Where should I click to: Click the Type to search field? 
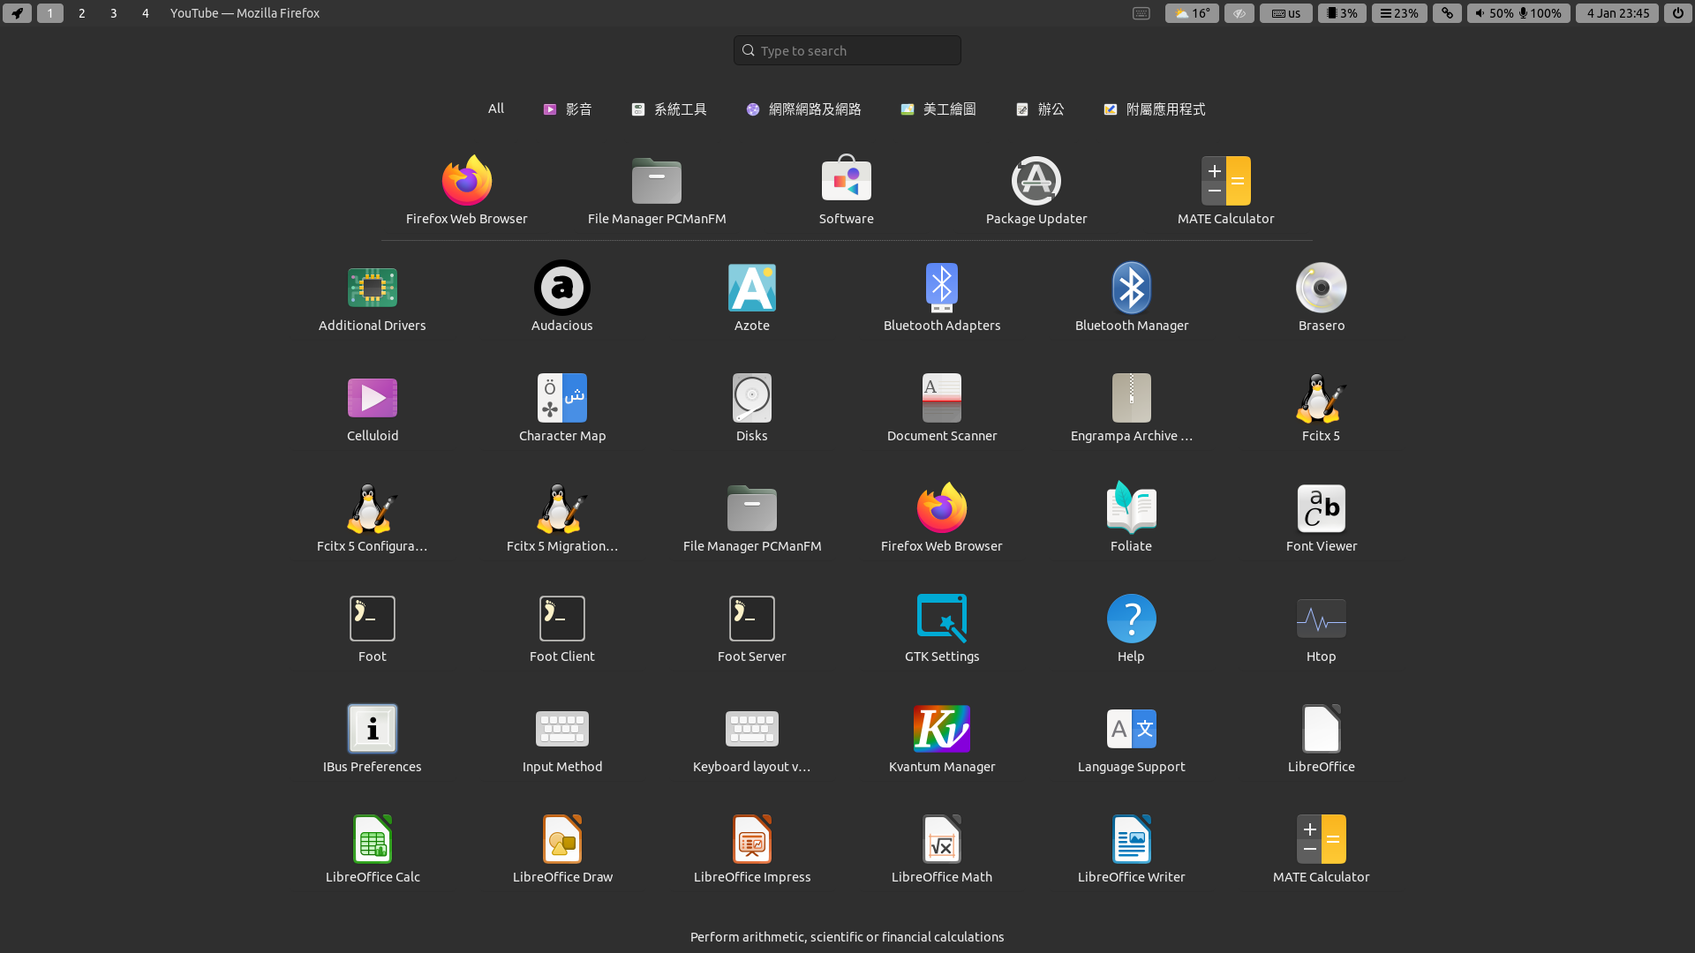(847, 50)
